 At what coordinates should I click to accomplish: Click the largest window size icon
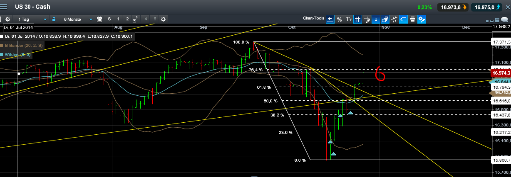click(497, 19)
